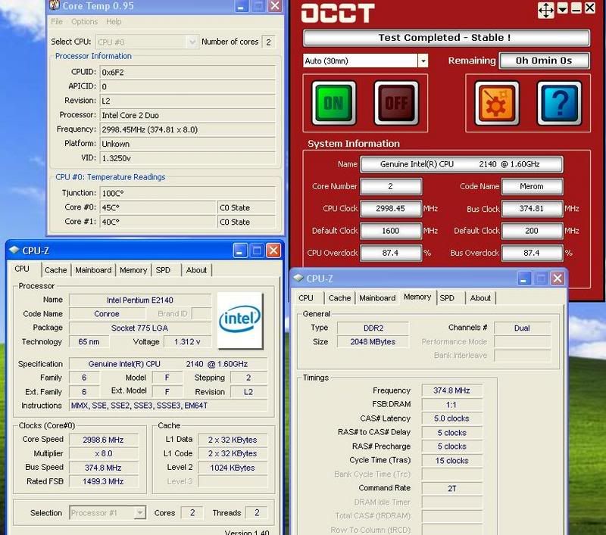Open the Help menu in Core Temp
The width and height of the screenshot is (606, 535).
click(x=114, y=22)
